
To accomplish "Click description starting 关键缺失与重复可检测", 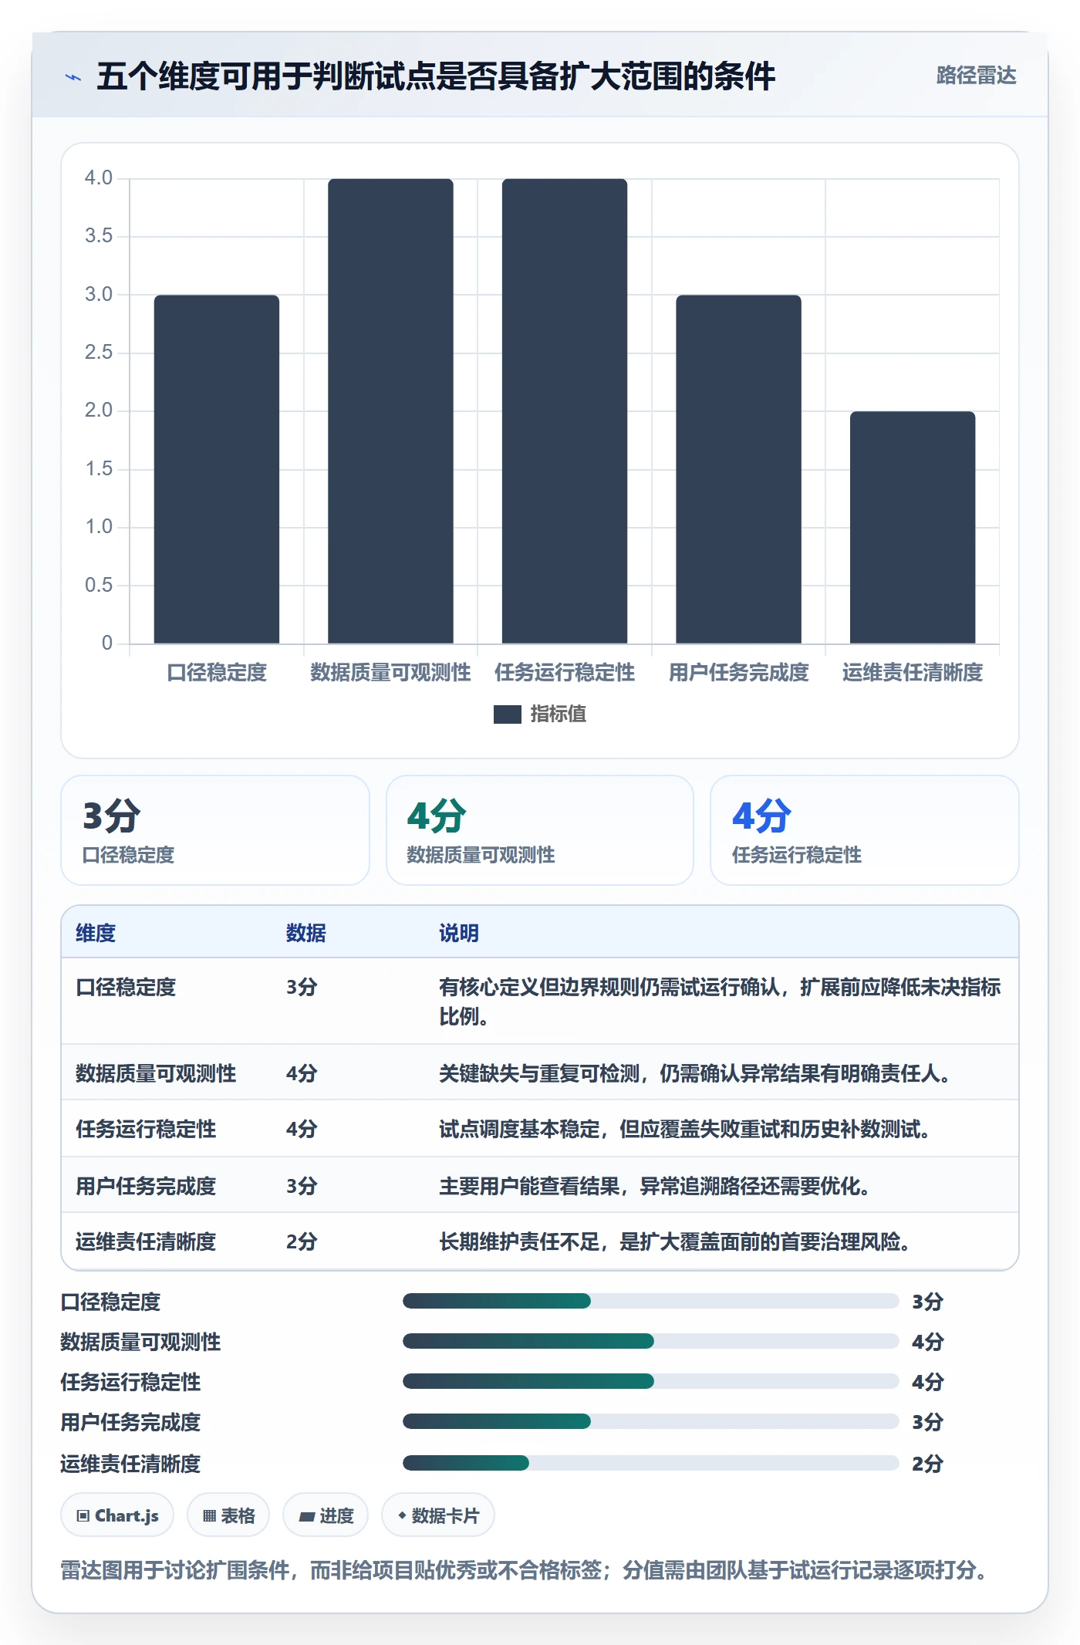I will pyautogui.click(x=695, y=1073).
